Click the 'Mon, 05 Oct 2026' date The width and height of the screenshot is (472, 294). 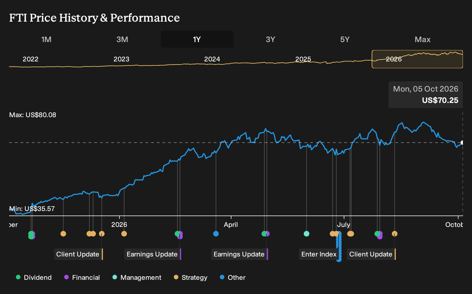426,89
